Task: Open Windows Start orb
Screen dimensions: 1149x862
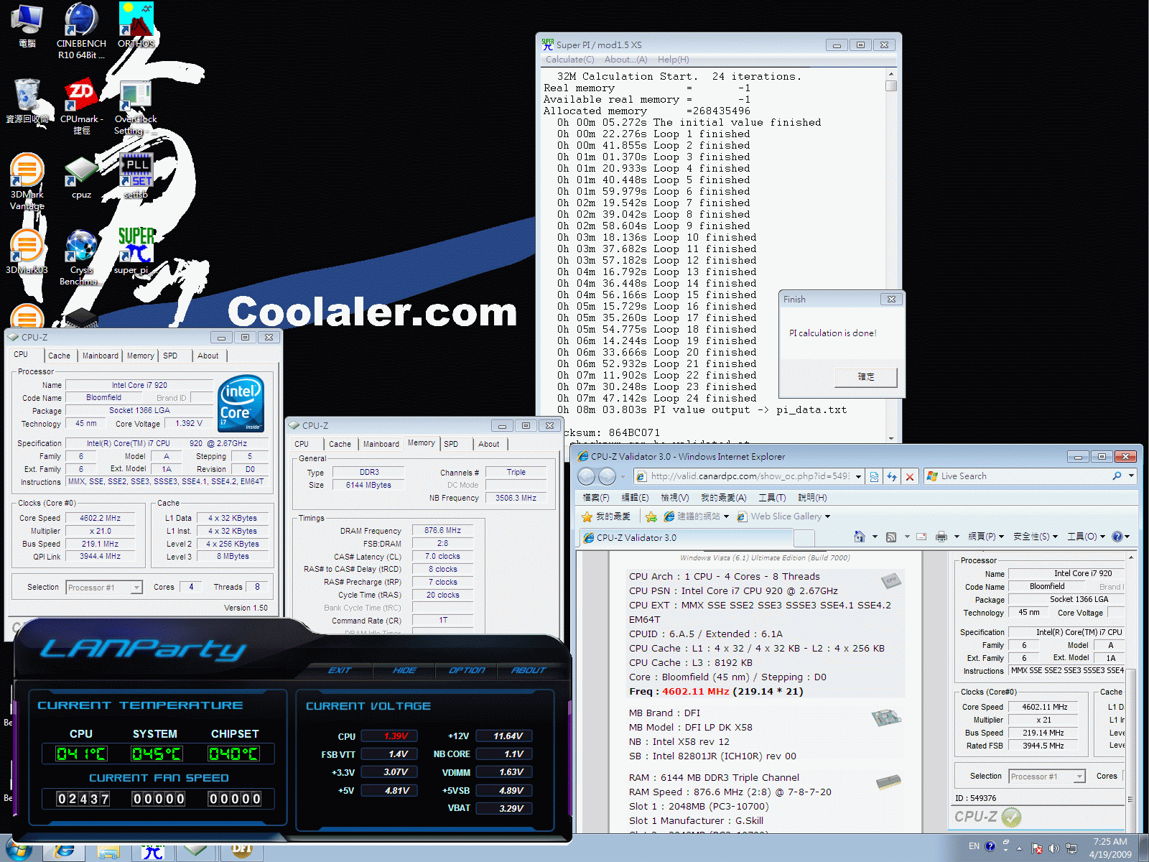Action: 19,851
